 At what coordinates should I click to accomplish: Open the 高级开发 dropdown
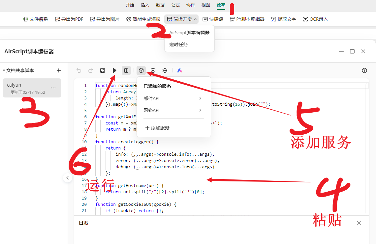pos(181,19)
